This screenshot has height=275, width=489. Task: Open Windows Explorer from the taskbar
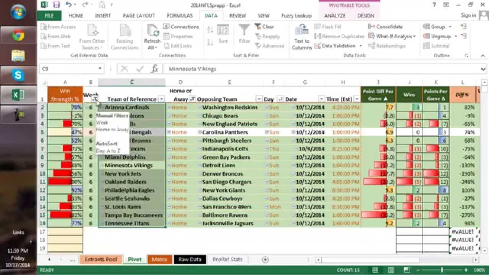click(18, 55)
